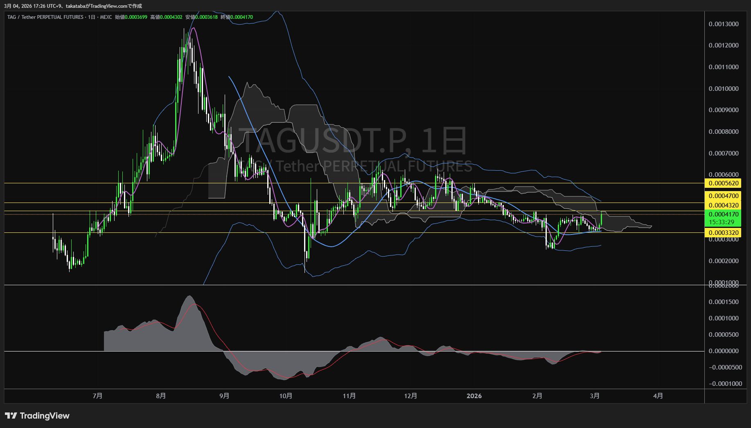Select the yellow 0.0004700 price label

pos(723,196)
